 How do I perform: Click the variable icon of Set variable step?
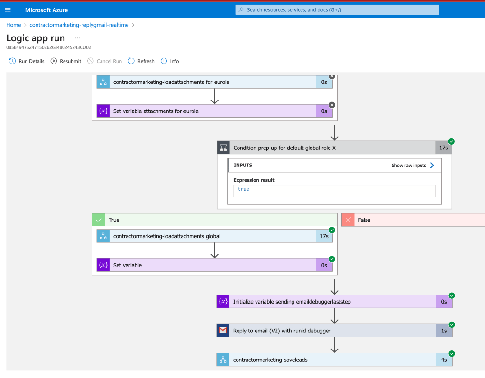103,265
